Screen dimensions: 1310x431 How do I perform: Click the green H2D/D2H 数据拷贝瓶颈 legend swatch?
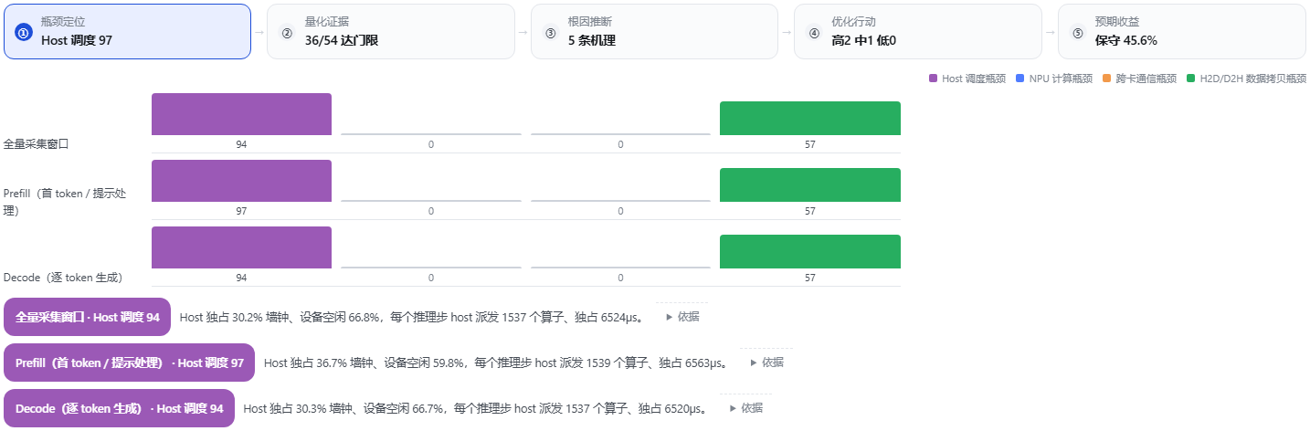click(1191, 79)
